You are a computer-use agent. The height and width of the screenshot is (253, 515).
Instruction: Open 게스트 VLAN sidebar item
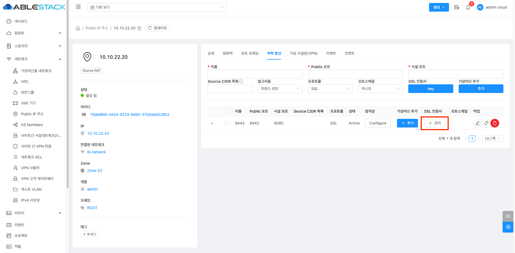[x=31, y=189]
